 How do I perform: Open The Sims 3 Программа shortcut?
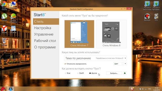(156, 6)
